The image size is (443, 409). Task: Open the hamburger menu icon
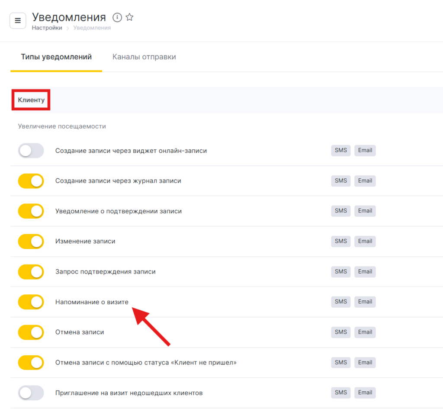(18, 20)
